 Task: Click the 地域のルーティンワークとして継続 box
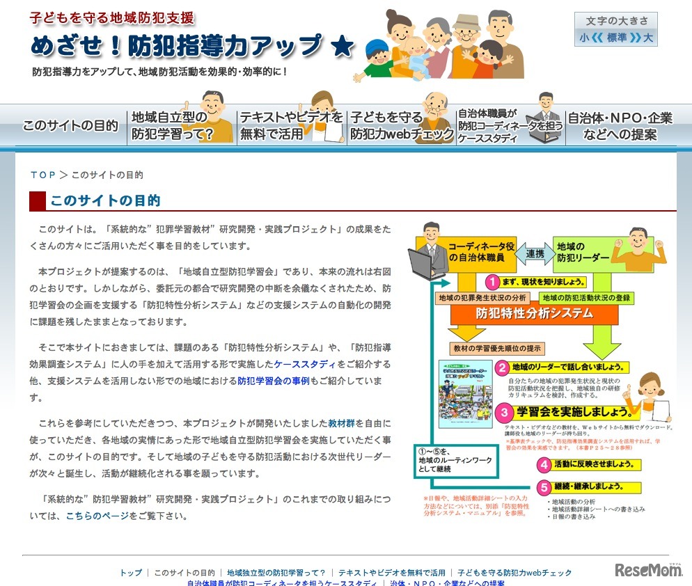pos(456,460)
